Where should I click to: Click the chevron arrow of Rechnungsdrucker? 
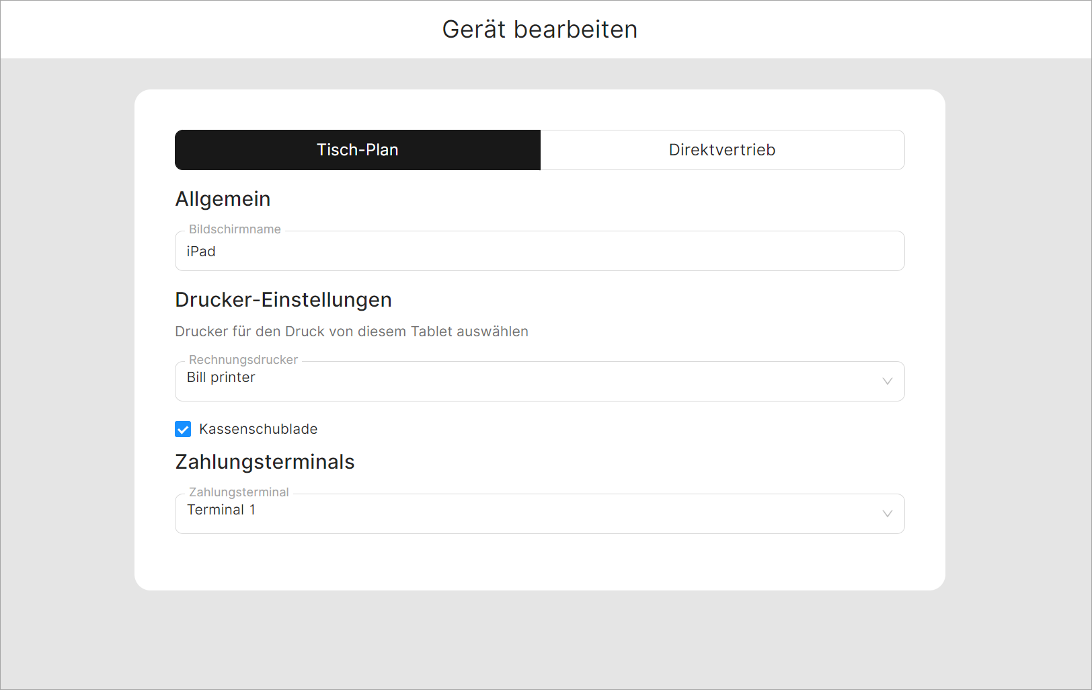click(x=887, y=381)
